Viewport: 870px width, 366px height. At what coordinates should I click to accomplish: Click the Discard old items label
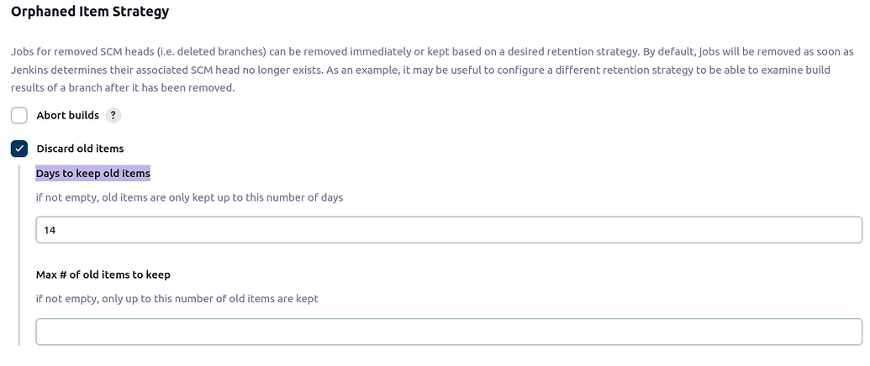[80, 149]
